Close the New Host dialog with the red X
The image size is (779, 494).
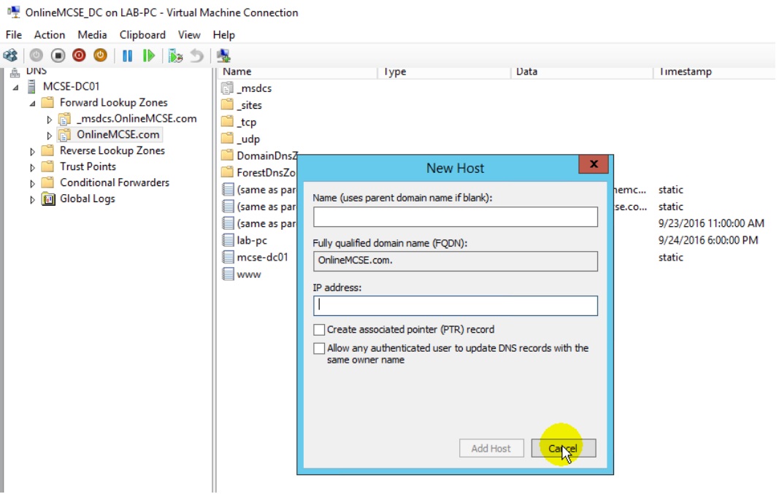point(594,165)
